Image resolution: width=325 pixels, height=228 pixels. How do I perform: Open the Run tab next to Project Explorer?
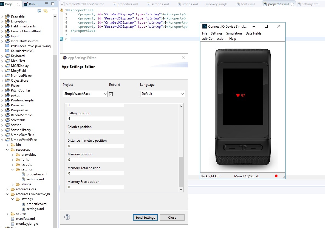click(x=31, y=4)
